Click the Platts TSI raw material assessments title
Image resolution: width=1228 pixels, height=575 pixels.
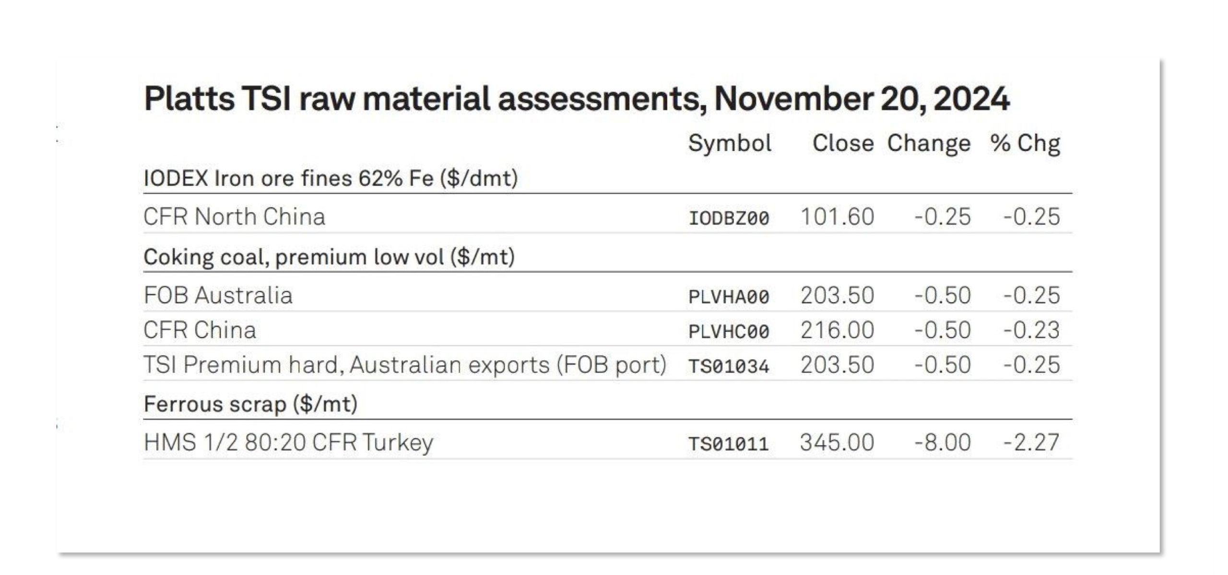pos(577,99)
